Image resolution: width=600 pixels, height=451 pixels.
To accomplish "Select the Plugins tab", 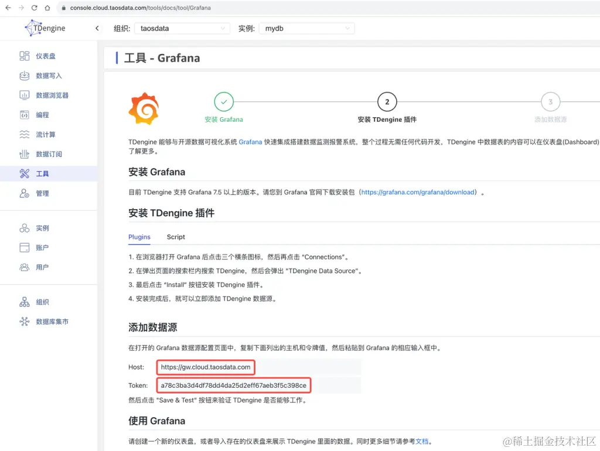I will point(139,237).
